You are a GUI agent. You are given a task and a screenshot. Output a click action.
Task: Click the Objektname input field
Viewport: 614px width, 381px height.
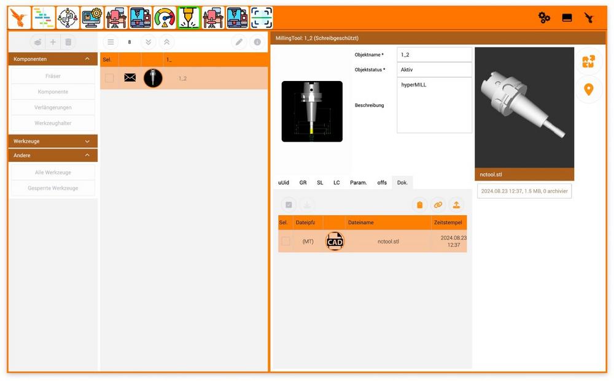click(x=434, y=55)
